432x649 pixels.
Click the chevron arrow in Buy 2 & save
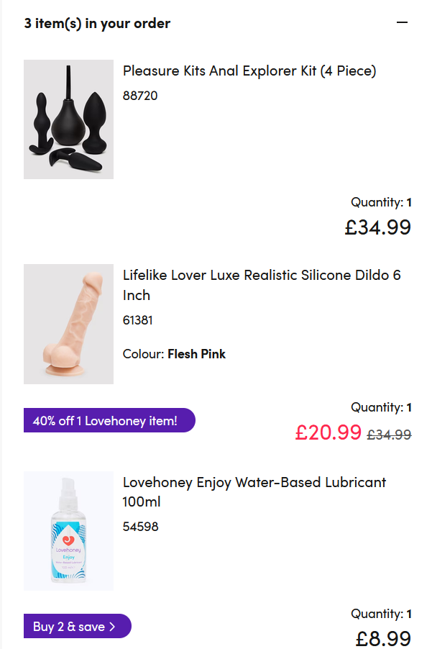pos(112,627)
